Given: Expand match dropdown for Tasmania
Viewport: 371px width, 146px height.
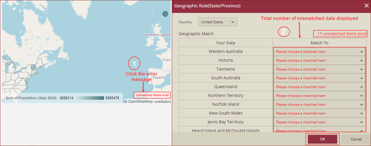Looking at the screenshot, I should click(x=319, y=69).
